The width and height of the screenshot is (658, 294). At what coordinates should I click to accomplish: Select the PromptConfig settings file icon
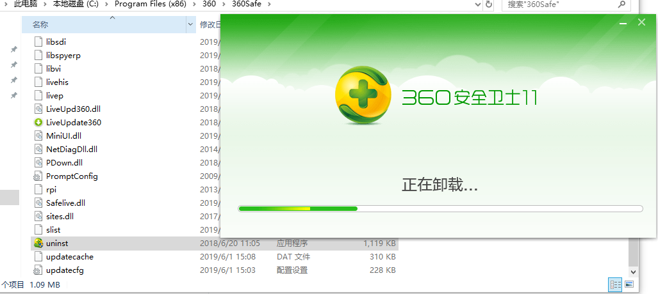click(x=38, y=176)
